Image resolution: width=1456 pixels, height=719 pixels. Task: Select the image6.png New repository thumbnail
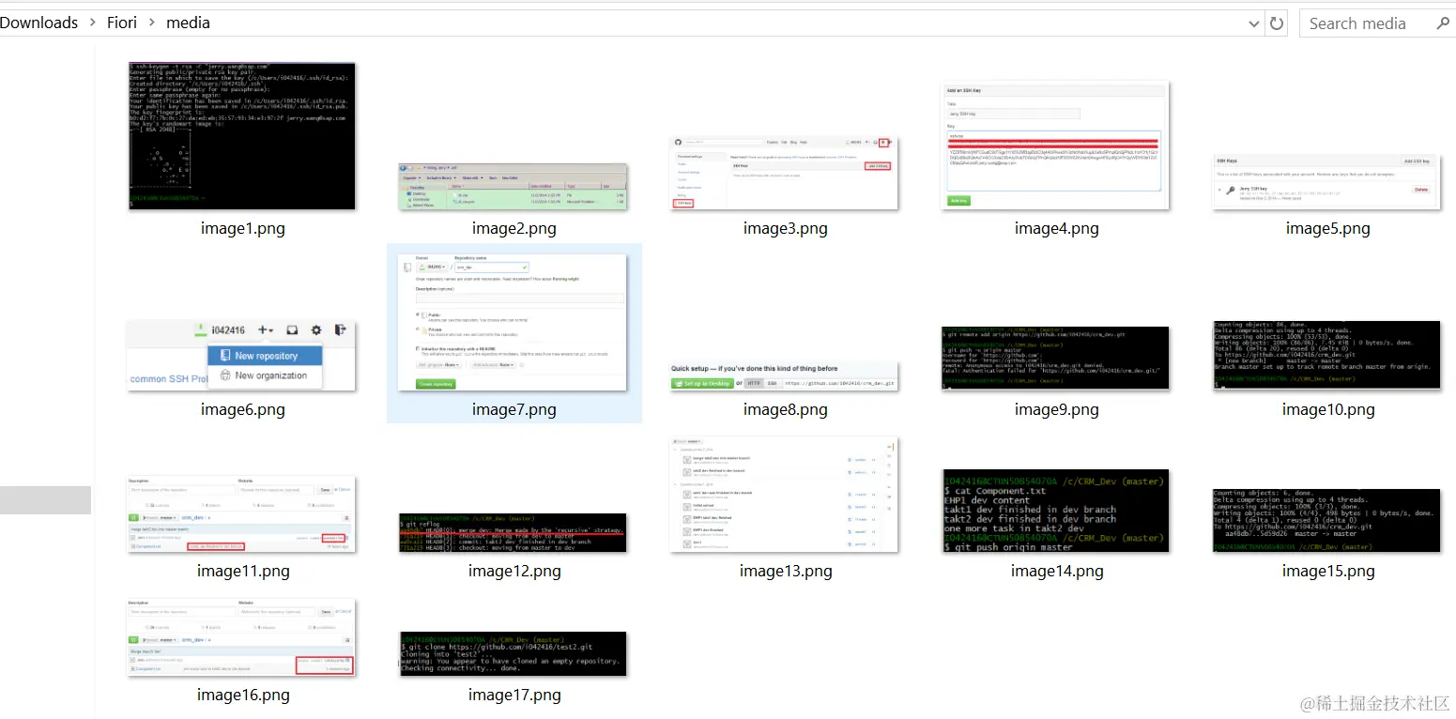tap(241, 356)
